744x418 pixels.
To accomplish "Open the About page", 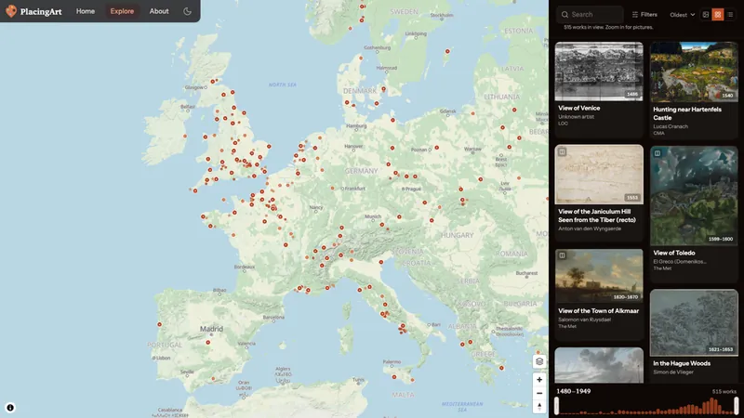I will [x=159, y=11].
